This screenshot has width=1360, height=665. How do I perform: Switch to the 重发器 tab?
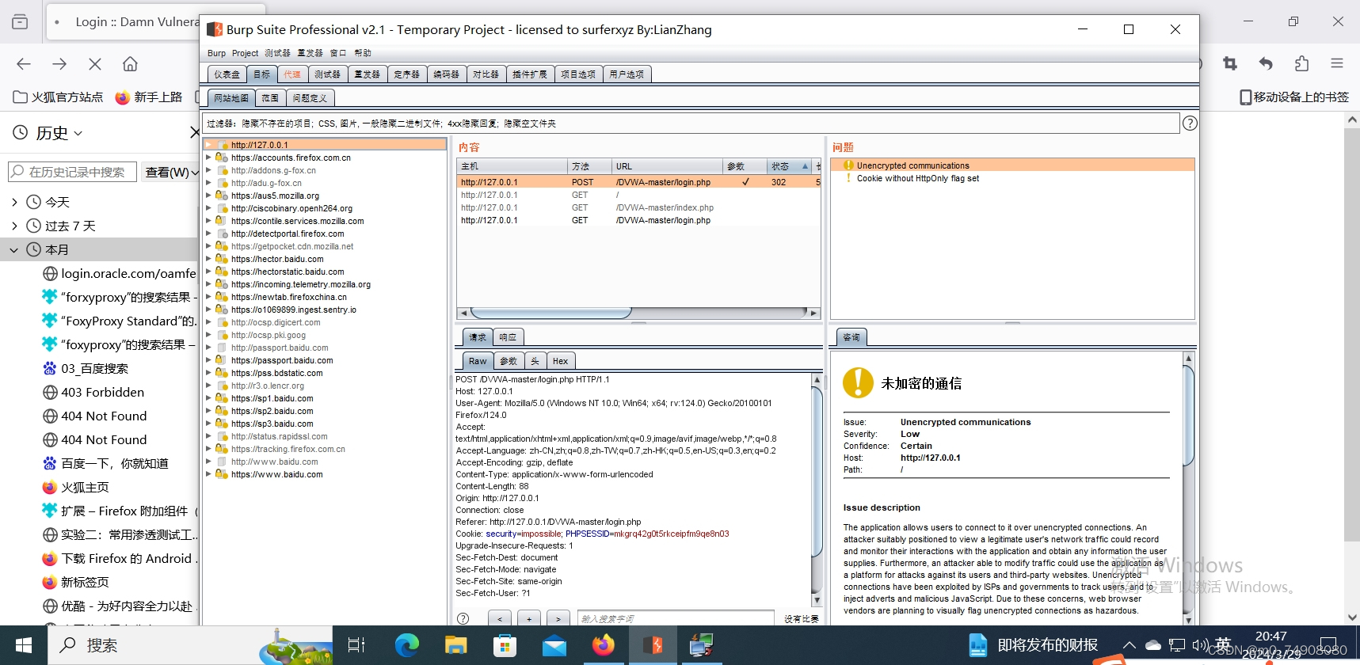[367, 74]
